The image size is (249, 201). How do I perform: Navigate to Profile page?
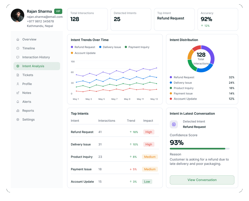37,84
